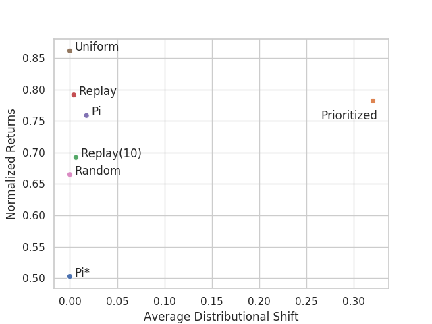The image size is (432, 324).
Task: Click the Uniform text label
Action: [97, 47]
